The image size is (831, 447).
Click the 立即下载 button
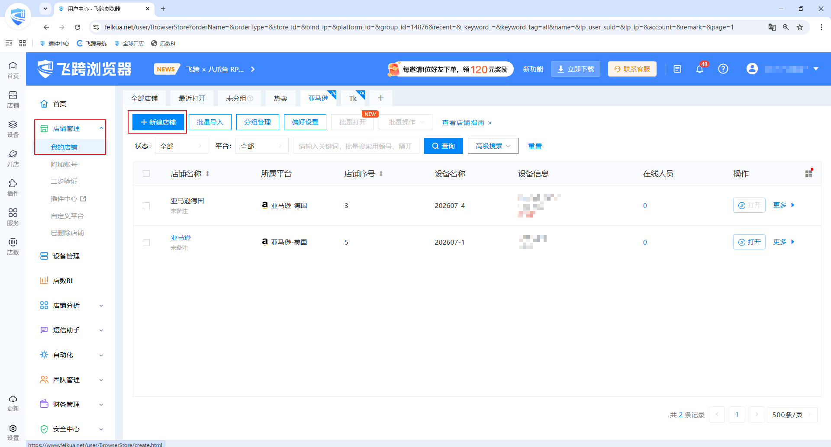pos(576,69)
